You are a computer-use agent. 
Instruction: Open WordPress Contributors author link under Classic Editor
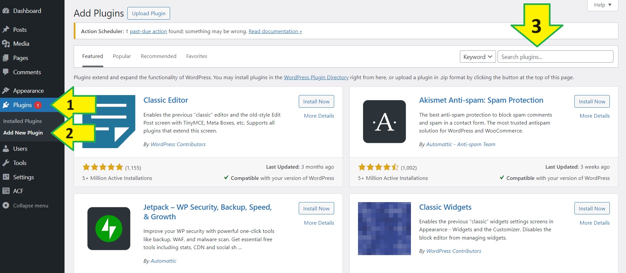coord(178,144)
